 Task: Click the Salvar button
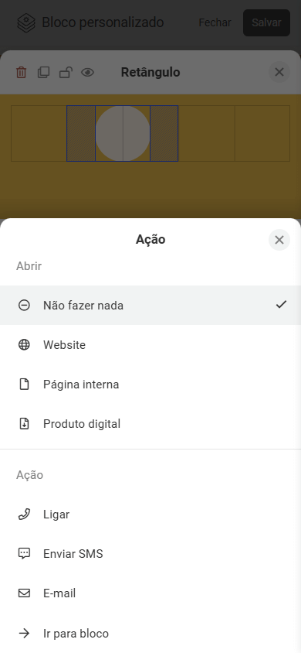(x=266, y=22)
